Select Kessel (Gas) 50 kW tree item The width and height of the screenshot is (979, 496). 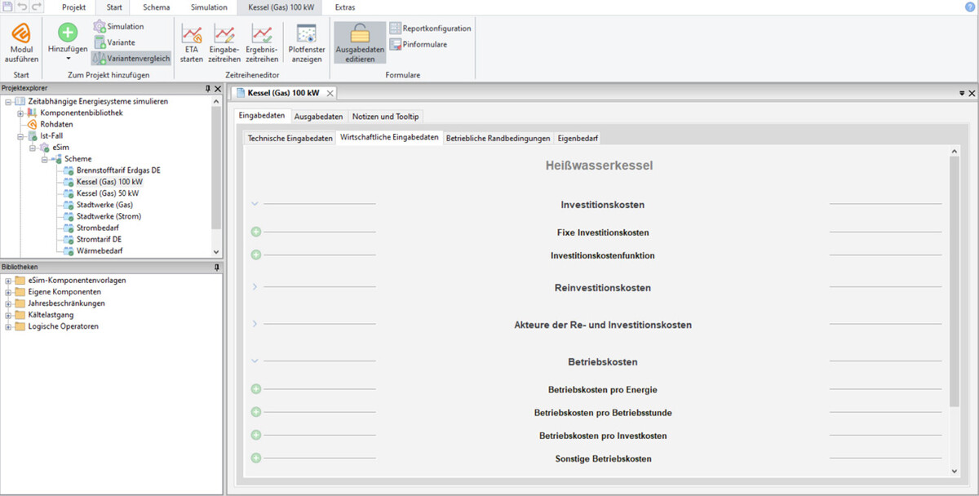(108, 193)
